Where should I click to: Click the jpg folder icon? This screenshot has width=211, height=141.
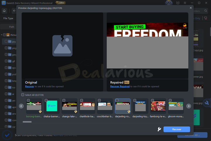click(x=10, y=41)
